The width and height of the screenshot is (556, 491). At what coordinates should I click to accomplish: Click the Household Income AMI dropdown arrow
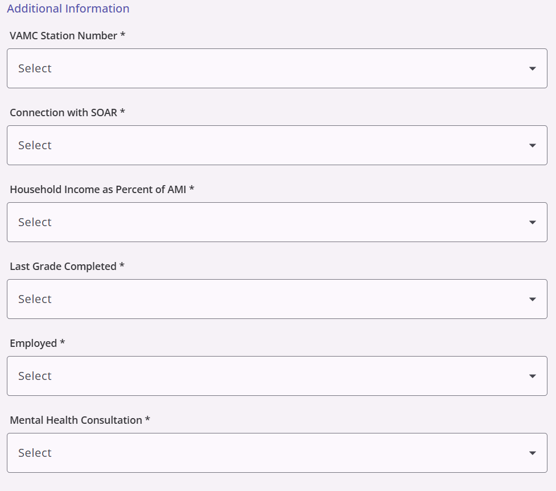532,222
